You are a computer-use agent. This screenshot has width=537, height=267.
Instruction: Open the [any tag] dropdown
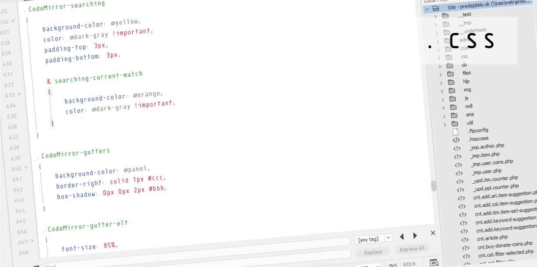pyautogui.click(x=374, y=239)
